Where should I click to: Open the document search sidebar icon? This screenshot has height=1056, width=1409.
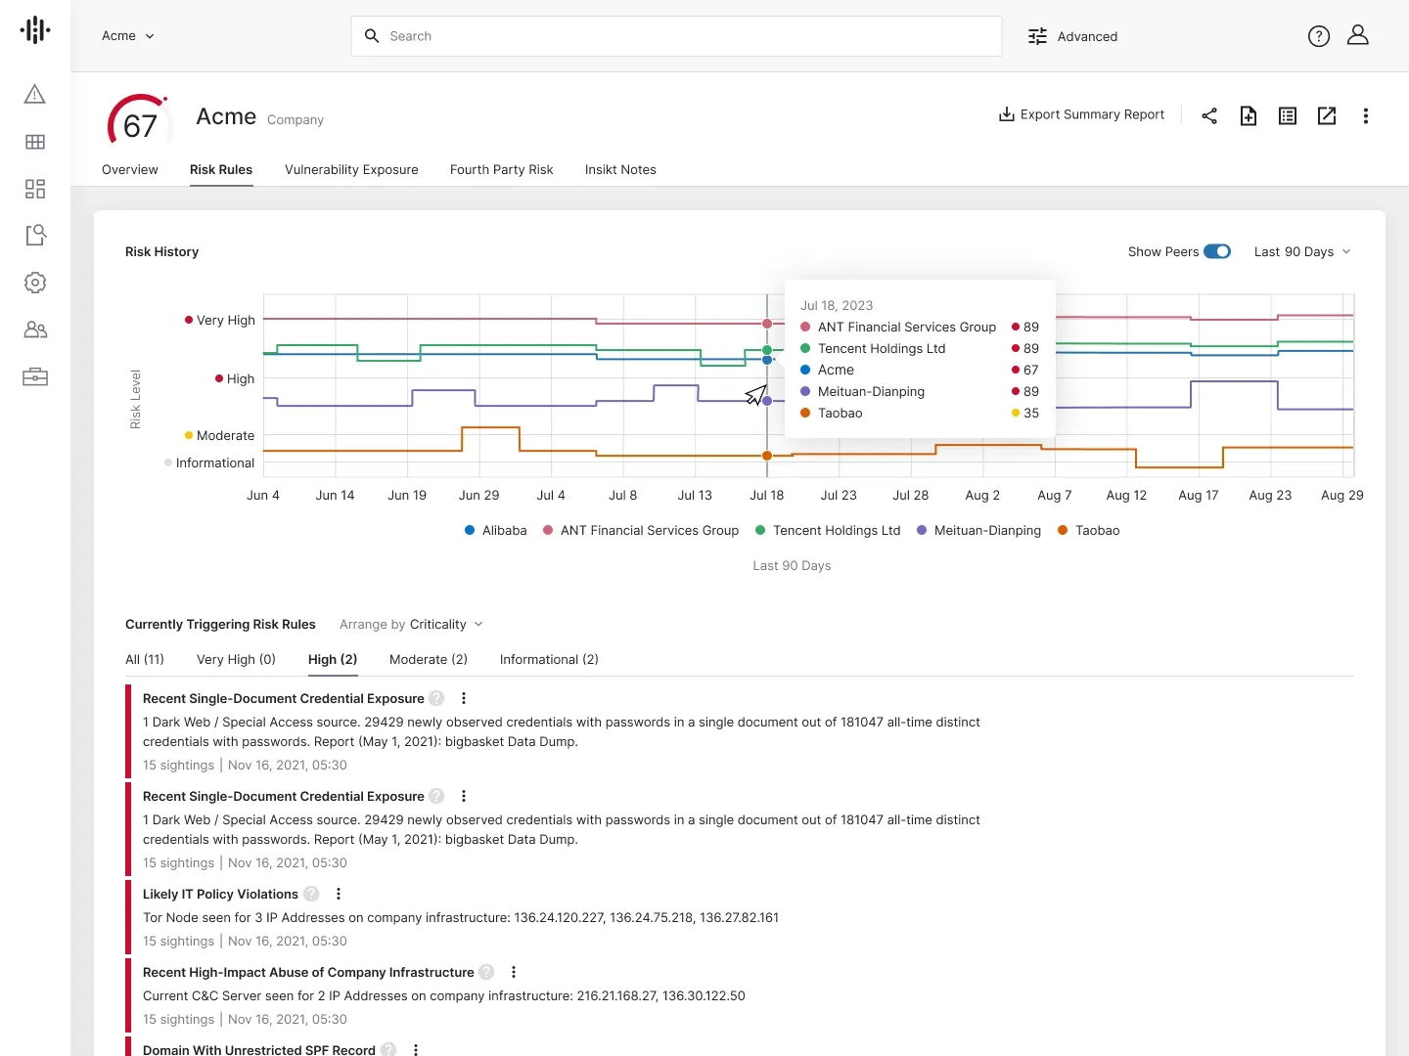click(x=35, y=235)
